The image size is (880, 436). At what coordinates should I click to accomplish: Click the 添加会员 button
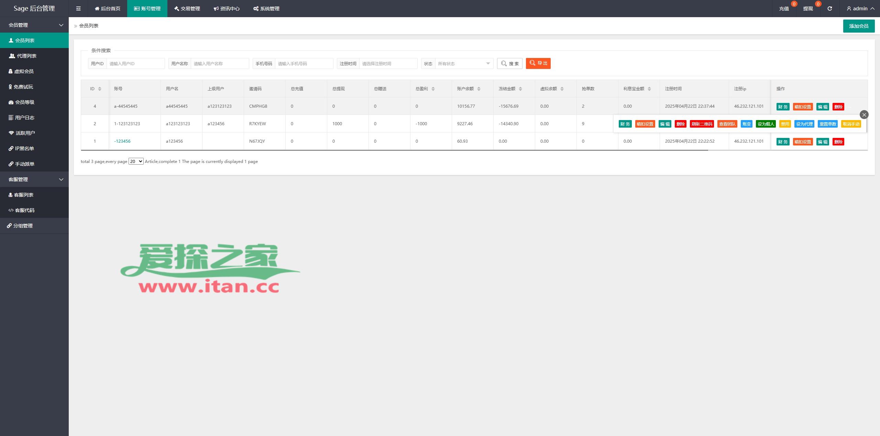click(x=858, y=26)
